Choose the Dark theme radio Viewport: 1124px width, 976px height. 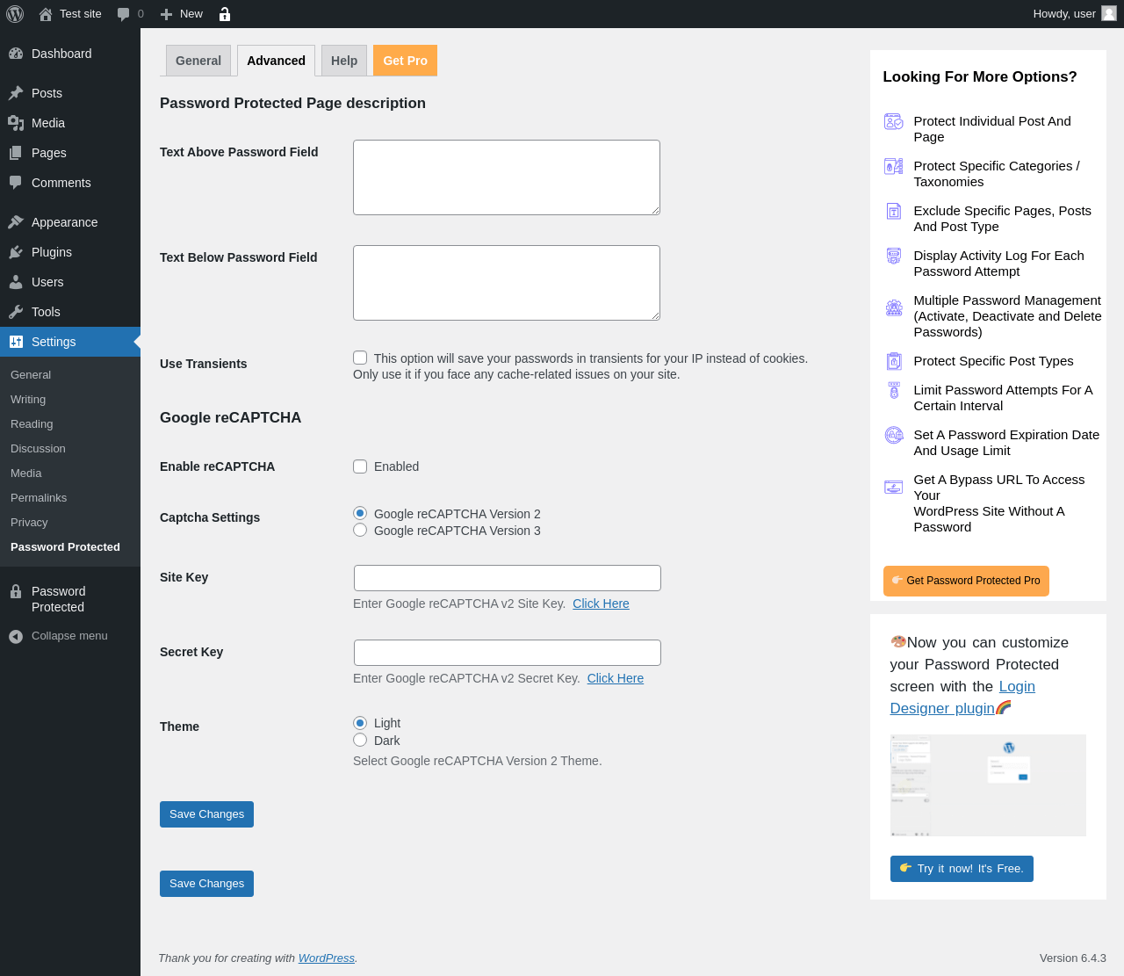(360, 740)
